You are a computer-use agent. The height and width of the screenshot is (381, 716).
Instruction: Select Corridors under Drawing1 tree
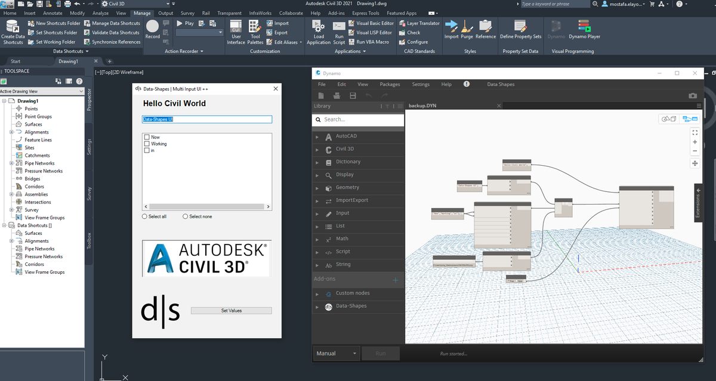click(x=34, y=187)
